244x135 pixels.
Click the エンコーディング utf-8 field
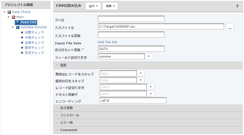133,101
